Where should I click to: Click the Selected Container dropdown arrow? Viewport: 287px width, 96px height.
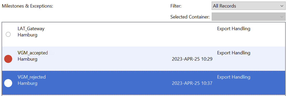pyautogui.click(x=282, y=17)
